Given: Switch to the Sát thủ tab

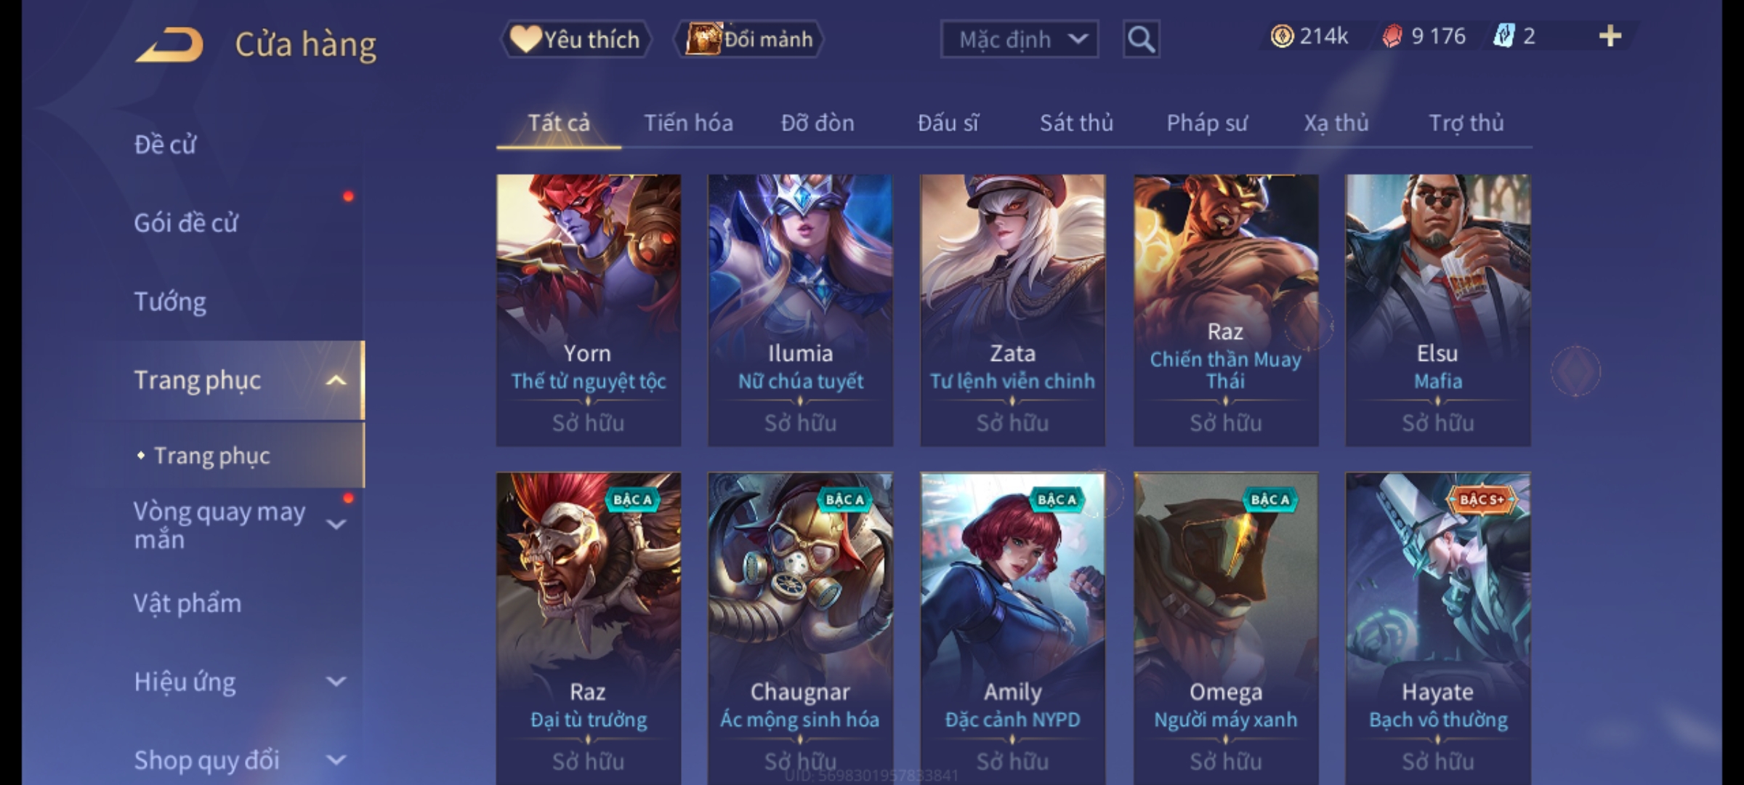Looking at the screenshot, I should tap(1076, 123).
